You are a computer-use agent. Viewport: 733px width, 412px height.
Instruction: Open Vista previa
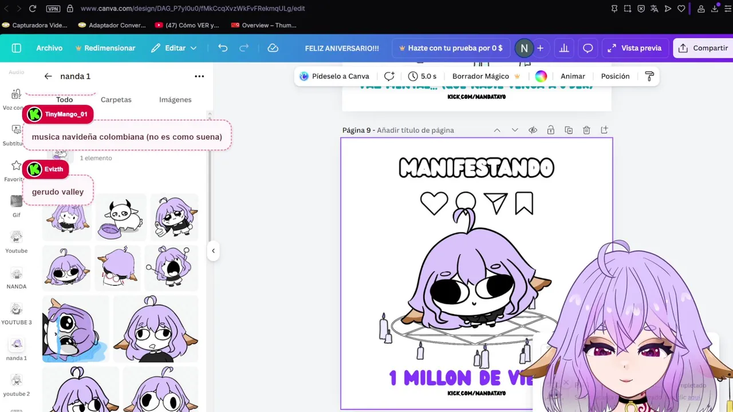tap(635, 48)
